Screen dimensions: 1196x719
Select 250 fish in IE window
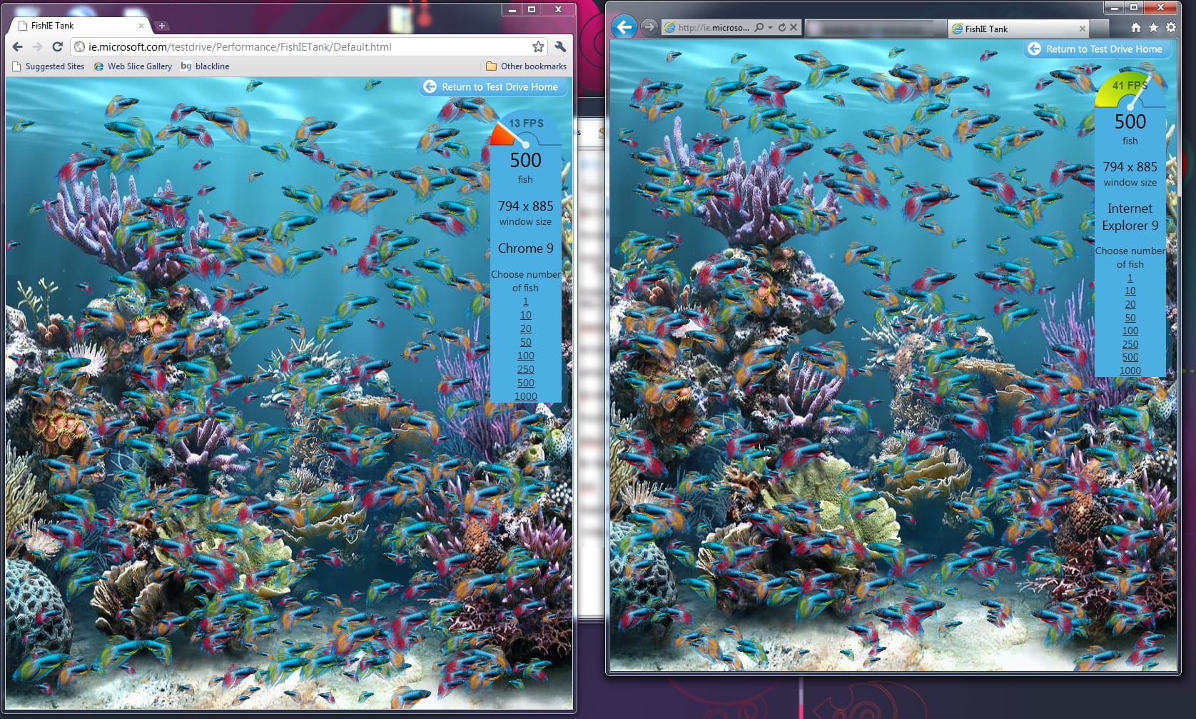[x=1130, y=344]
